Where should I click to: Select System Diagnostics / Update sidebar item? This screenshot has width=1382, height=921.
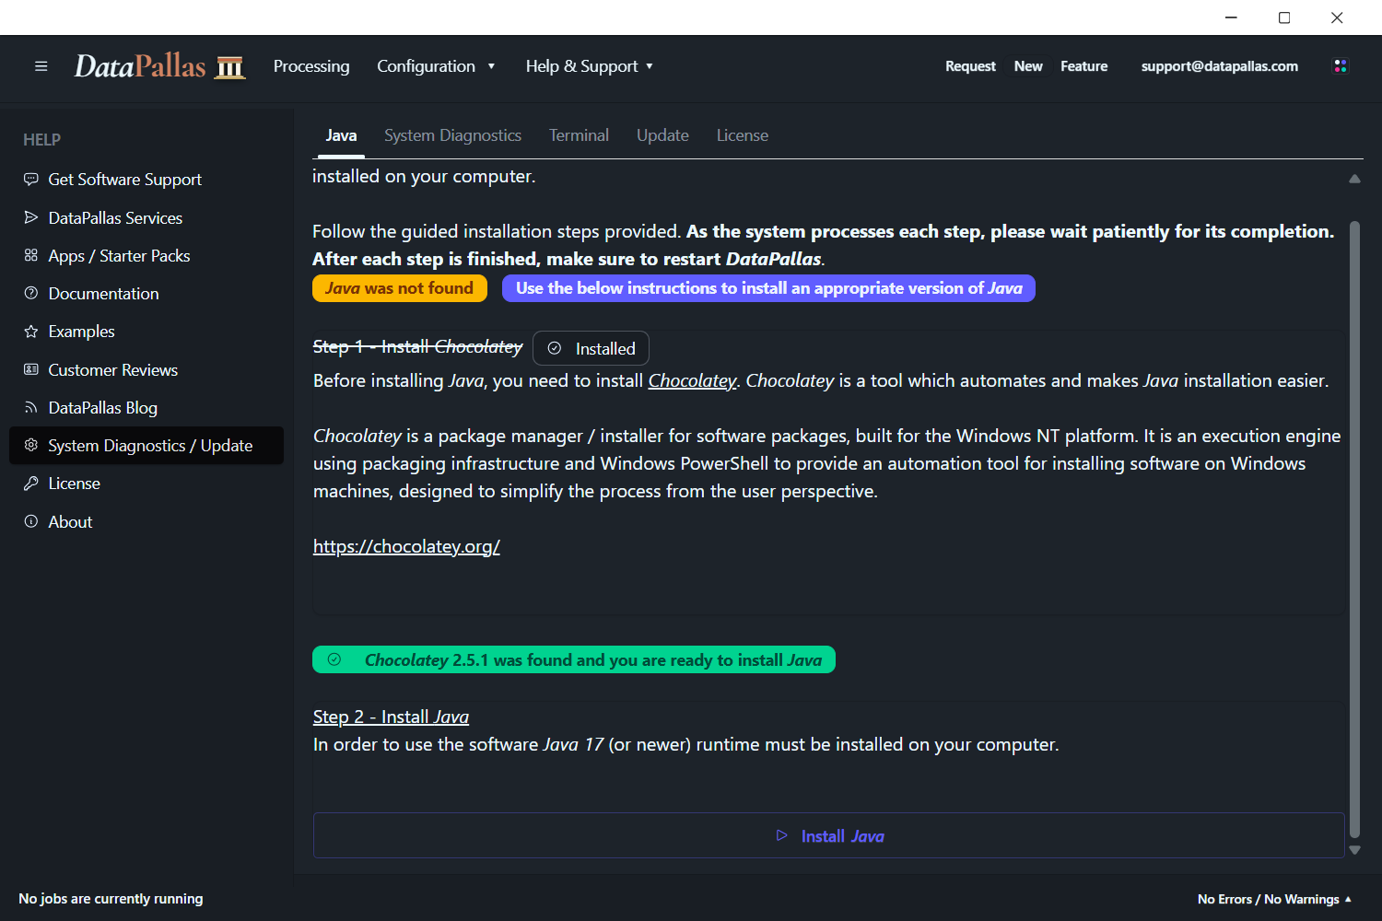pos(146,445)
